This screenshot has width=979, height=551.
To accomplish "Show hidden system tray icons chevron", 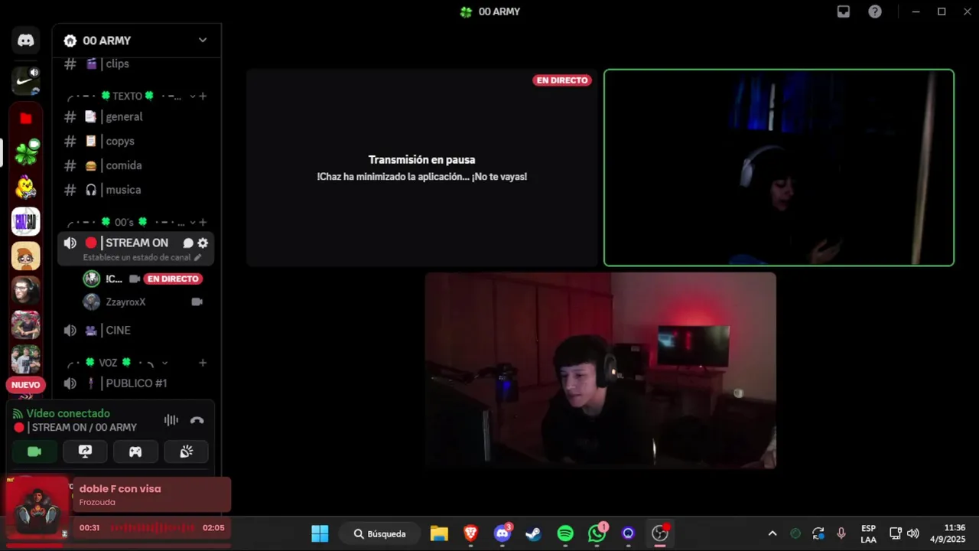I will tap(772, 533).
